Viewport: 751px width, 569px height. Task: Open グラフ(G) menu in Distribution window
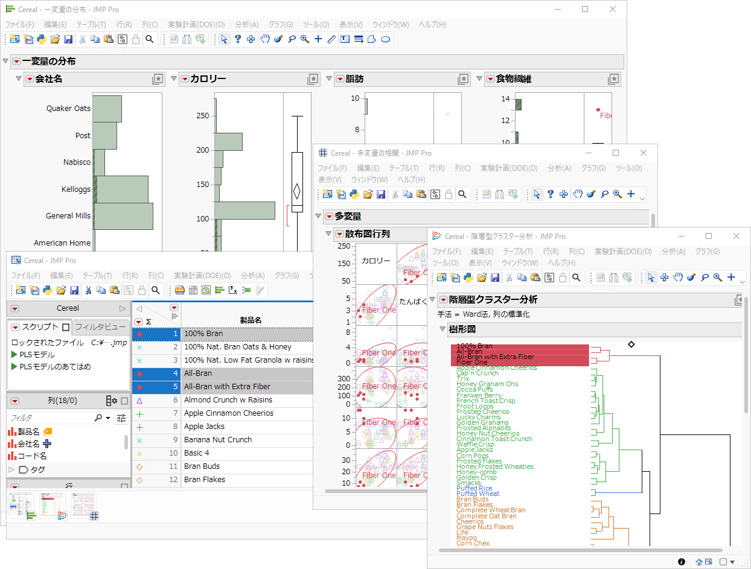[x=281, y=25]
